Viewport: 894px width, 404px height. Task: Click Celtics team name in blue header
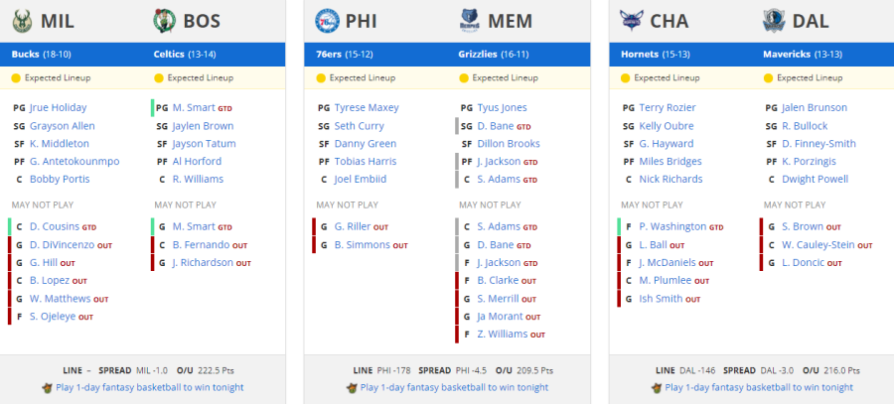point(169,55)
